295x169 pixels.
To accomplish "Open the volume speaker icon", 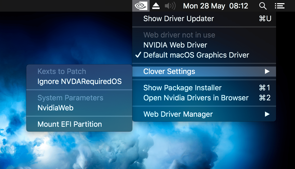I will tap(170, 6).
